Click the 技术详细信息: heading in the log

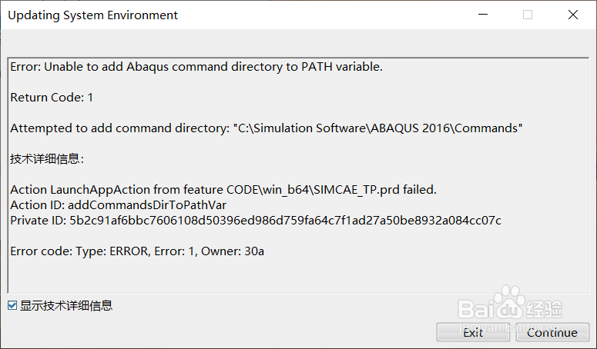[x=47, y=158]
